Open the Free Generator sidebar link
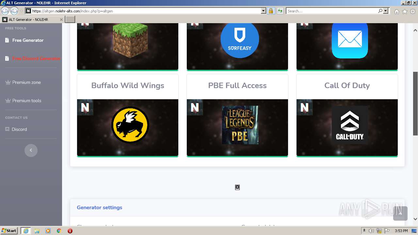The width and height of the screenshot is (418, 235). 28,40
